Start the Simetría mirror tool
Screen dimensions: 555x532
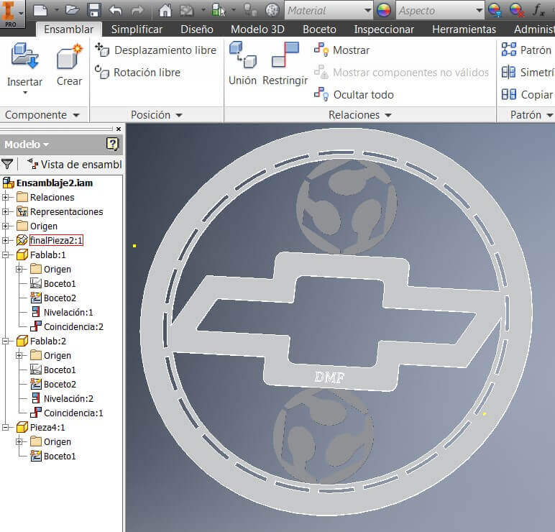(x=528, y=72)
